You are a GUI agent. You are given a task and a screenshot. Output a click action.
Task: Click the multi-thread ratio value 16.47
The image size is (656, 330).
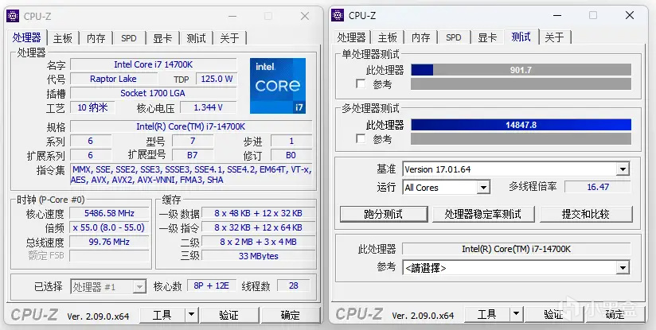598,187
